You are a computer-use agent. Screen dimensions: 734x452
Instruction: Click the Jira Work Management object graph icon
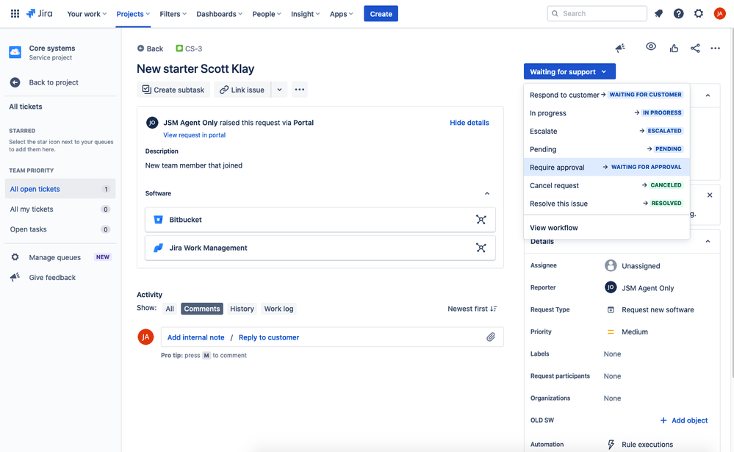(x=481, y=248)
